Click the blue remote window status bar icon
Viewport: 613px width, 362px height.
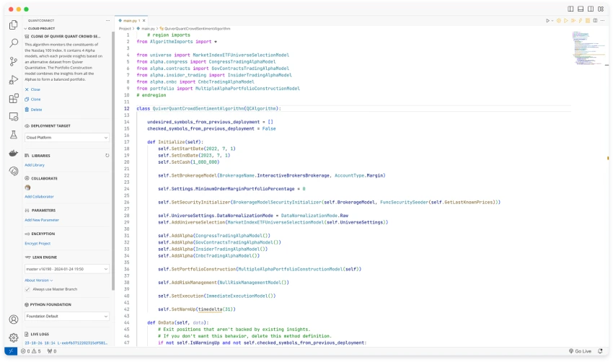click(11, 351)
